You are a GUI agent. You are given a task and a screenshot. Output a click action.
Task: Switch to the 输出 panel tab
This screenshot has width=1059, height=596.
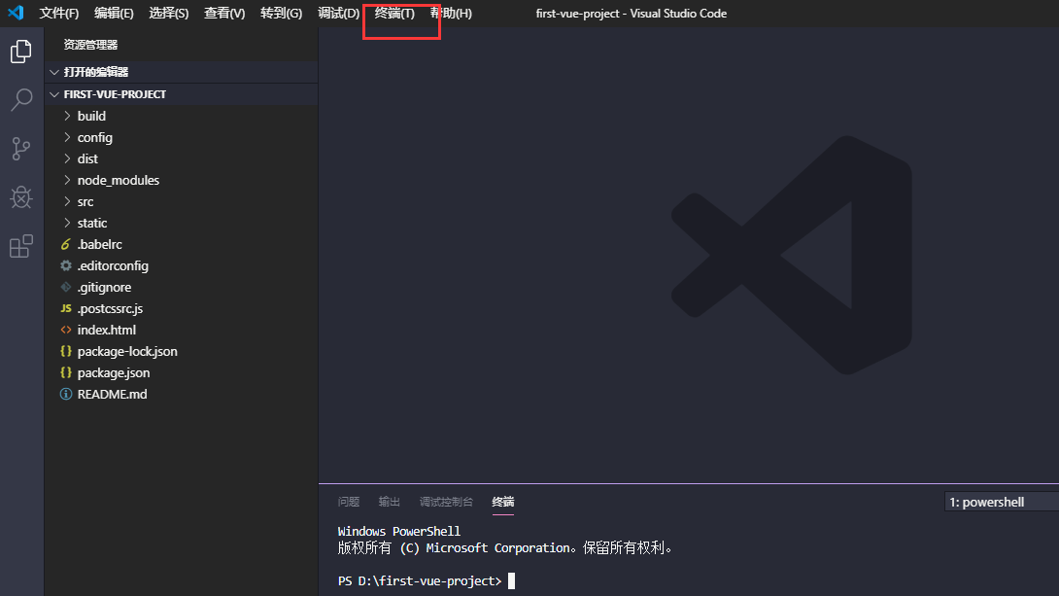click(x=389, y=502)
